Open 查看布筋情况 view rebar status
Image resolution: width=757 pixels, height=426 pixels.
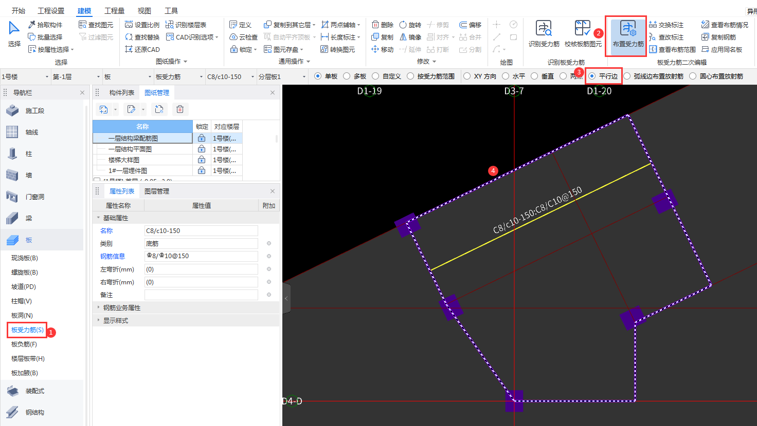coord(725,25)
